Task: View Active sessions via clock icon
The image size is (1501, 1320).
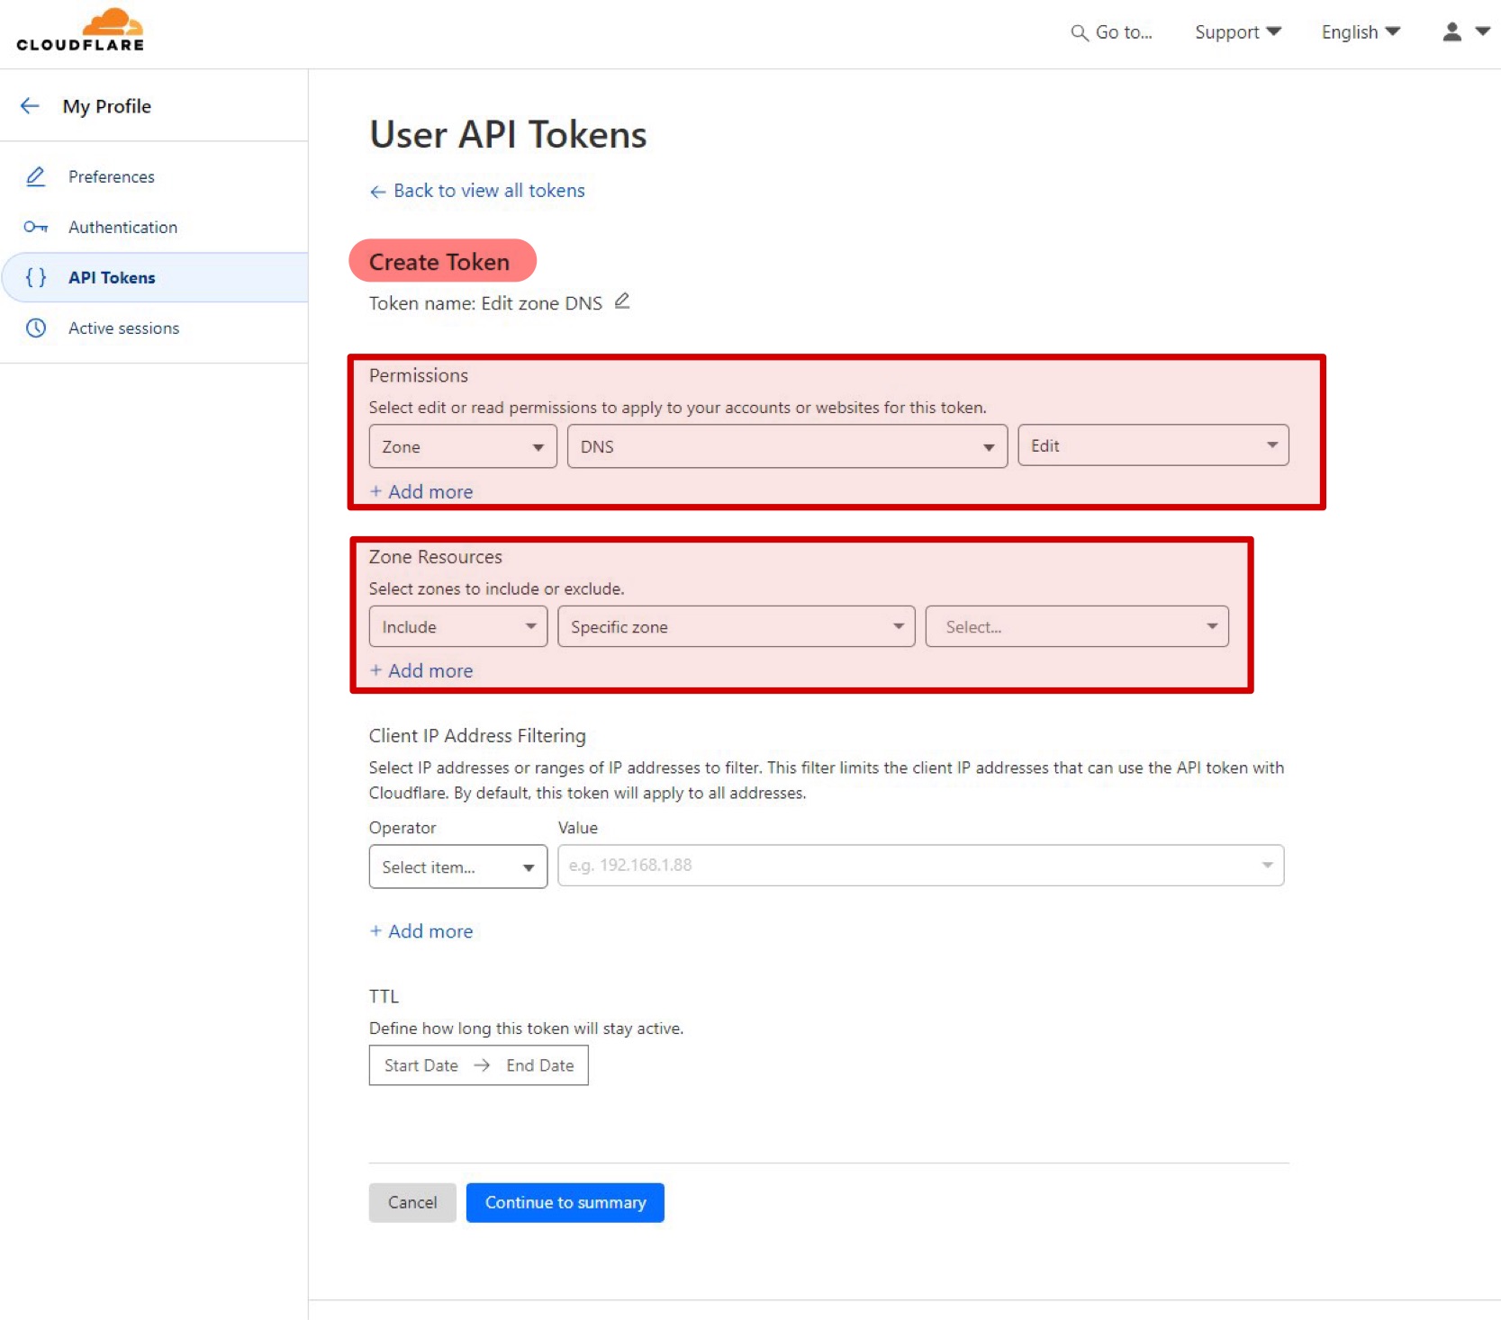Action: pos(36,328)
